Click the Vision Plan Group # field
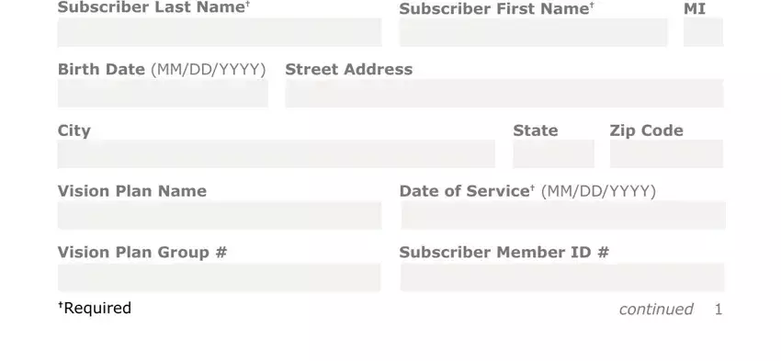This screenshot has height=361, width=781. click(x=220, y=277)
